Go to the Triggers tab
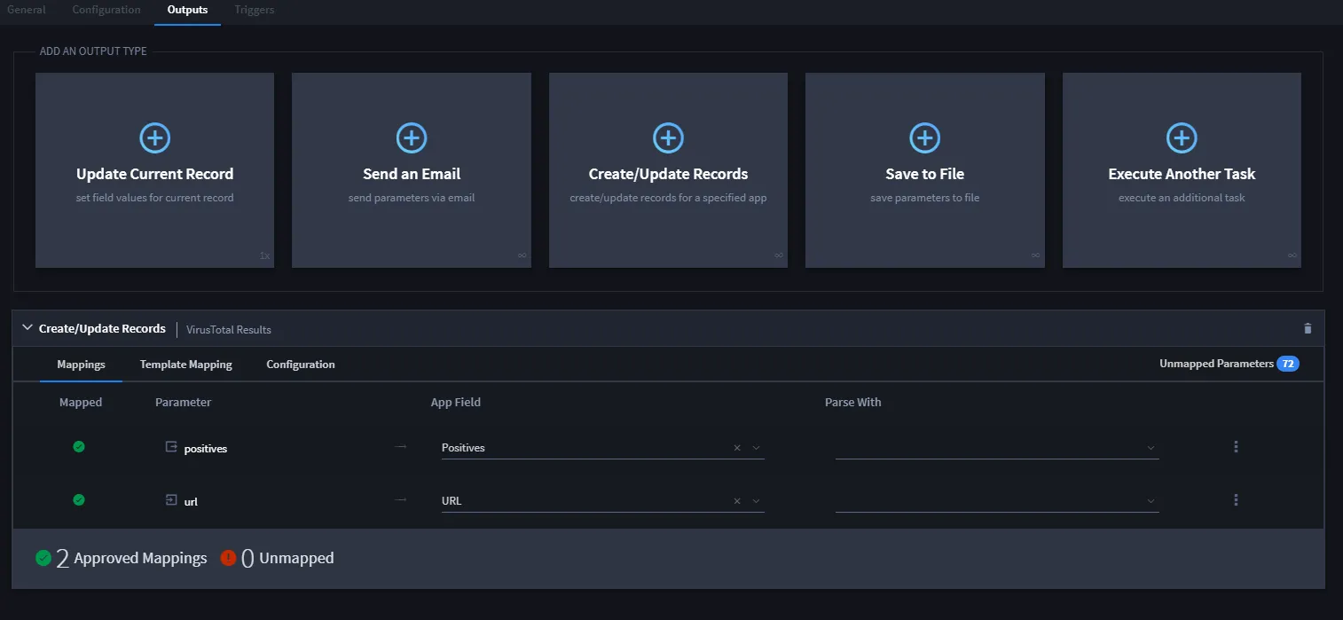 pos(255,10)
